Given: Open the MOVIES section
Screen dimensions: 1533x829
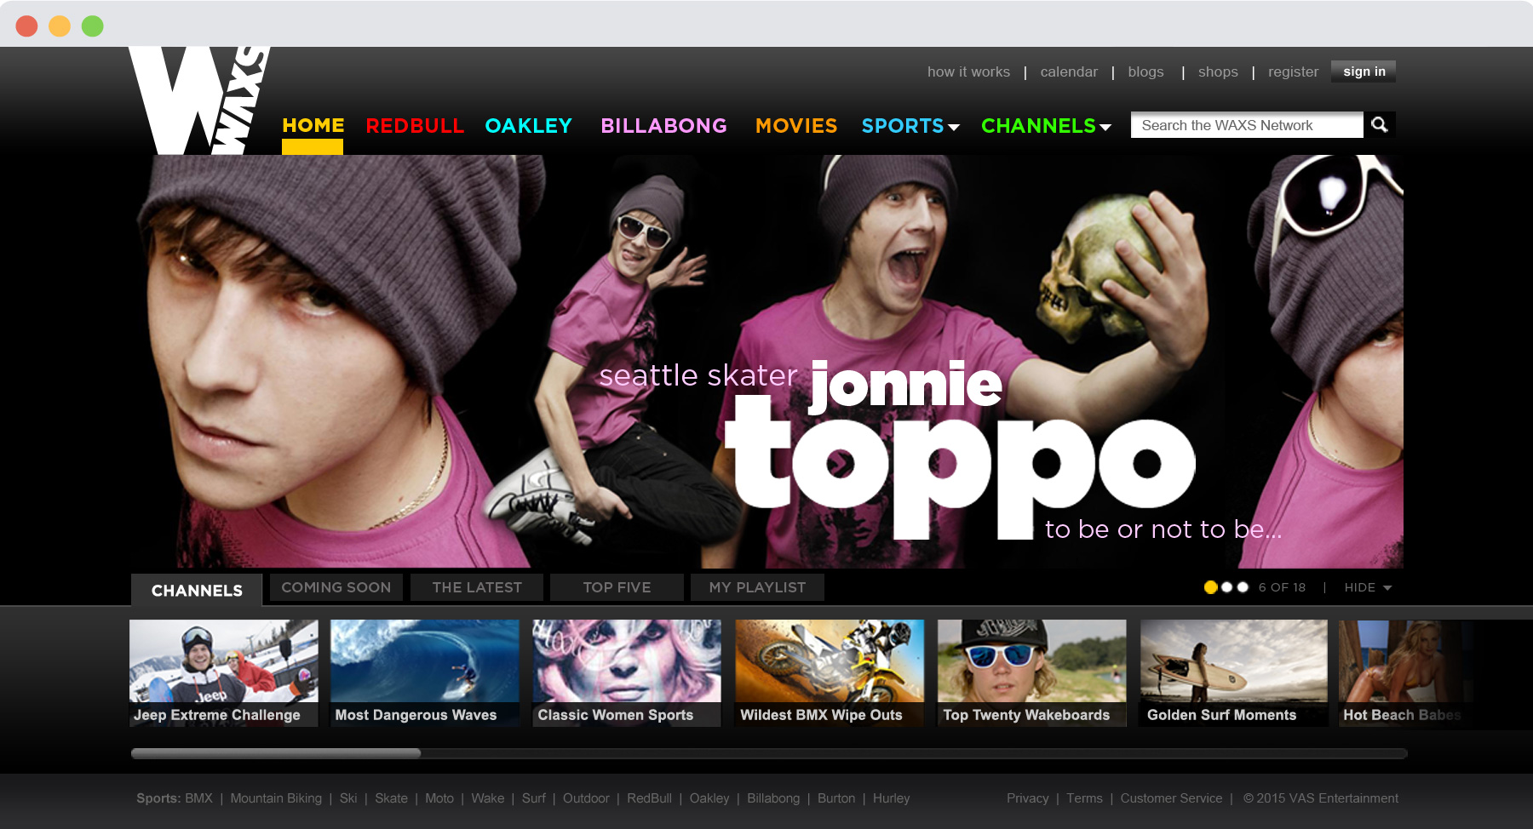Looking at the screenshot, I should coord(796,126).
